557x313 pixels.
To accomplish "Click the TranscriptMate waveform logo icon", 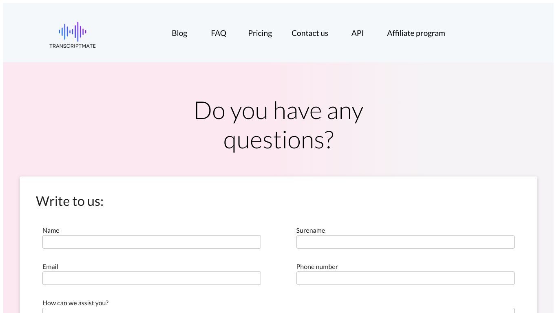I will click(73, 31).
